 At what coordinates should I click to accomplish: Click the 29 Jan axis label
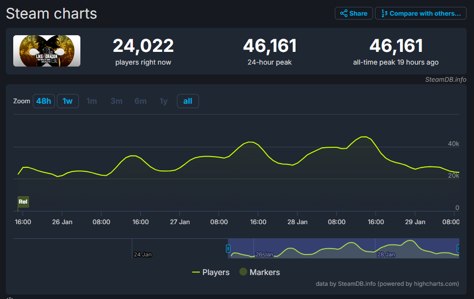(415, 222)
